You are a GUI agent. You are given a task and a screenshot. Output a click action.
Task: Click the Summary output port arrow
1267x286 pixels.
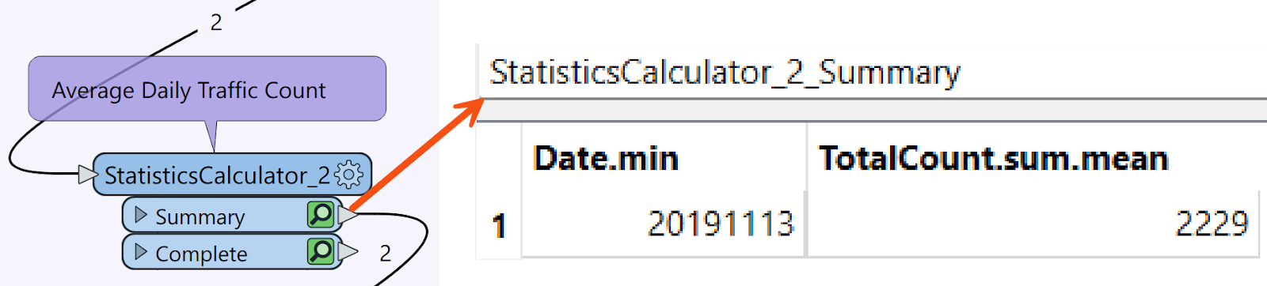tap(348, 214)
